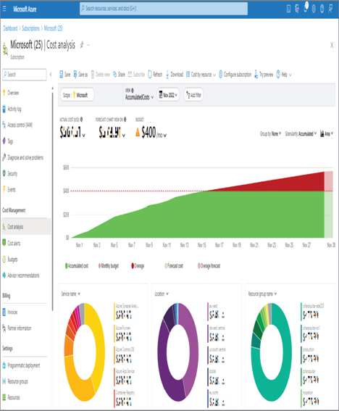This screenshot has width=339, height=411.
Task: Change the Area chart type dropdown
Action: tap(327, 133)
